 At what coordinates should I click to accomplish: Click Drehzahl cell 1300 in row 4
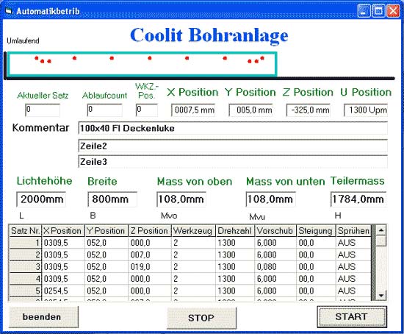pos(235,279)
